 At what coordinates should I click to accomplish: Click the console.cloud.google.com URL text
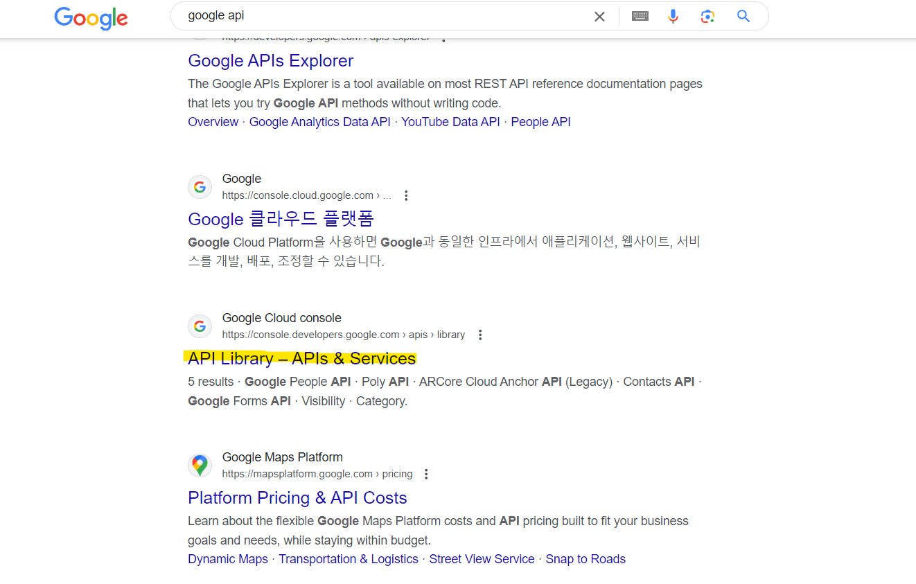[x=306, y=196]
